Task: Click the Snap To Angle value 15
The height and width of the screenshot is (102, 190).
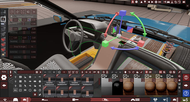Action: click(32, 46)
